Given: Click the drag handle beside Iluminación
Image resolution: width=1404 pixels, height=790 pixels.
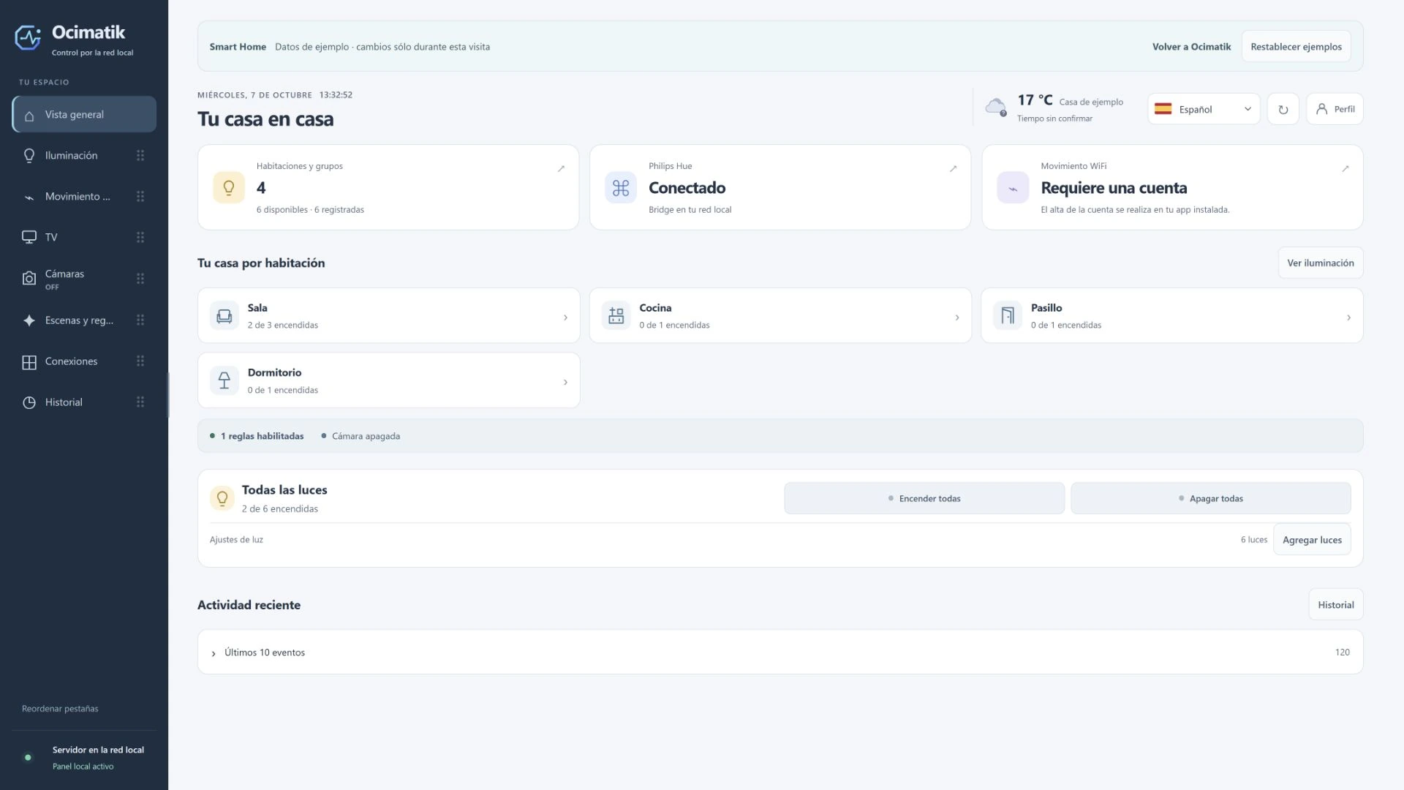Looking at the screenshot, I should 140,155.
